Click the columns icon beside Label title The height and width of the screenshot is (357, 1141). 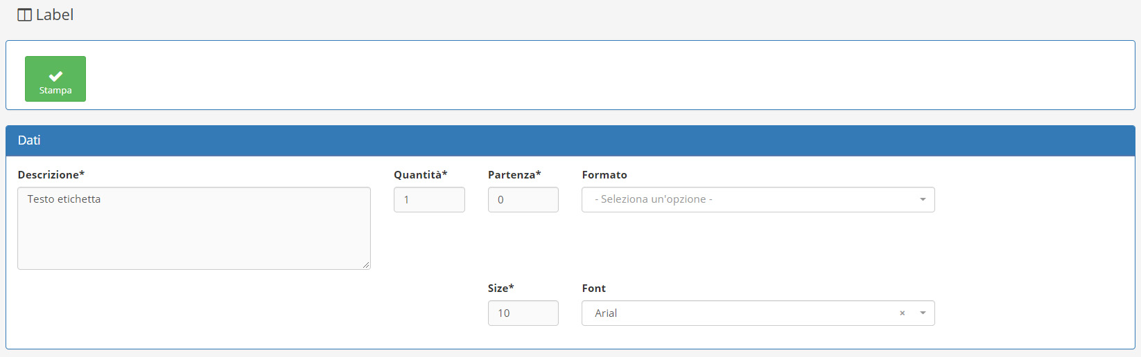pos(24,15)
